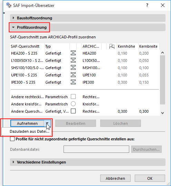Click the I-beam icon in HEA200 row
171x186 pixels.
pyautogui.click(x=73, y=53)
